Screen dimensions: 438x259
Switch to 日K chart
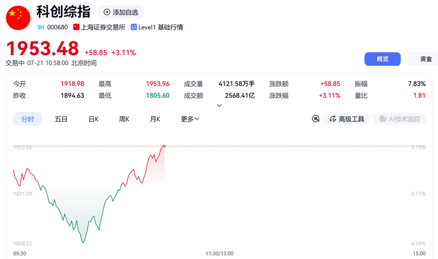[x=93, y=119]
